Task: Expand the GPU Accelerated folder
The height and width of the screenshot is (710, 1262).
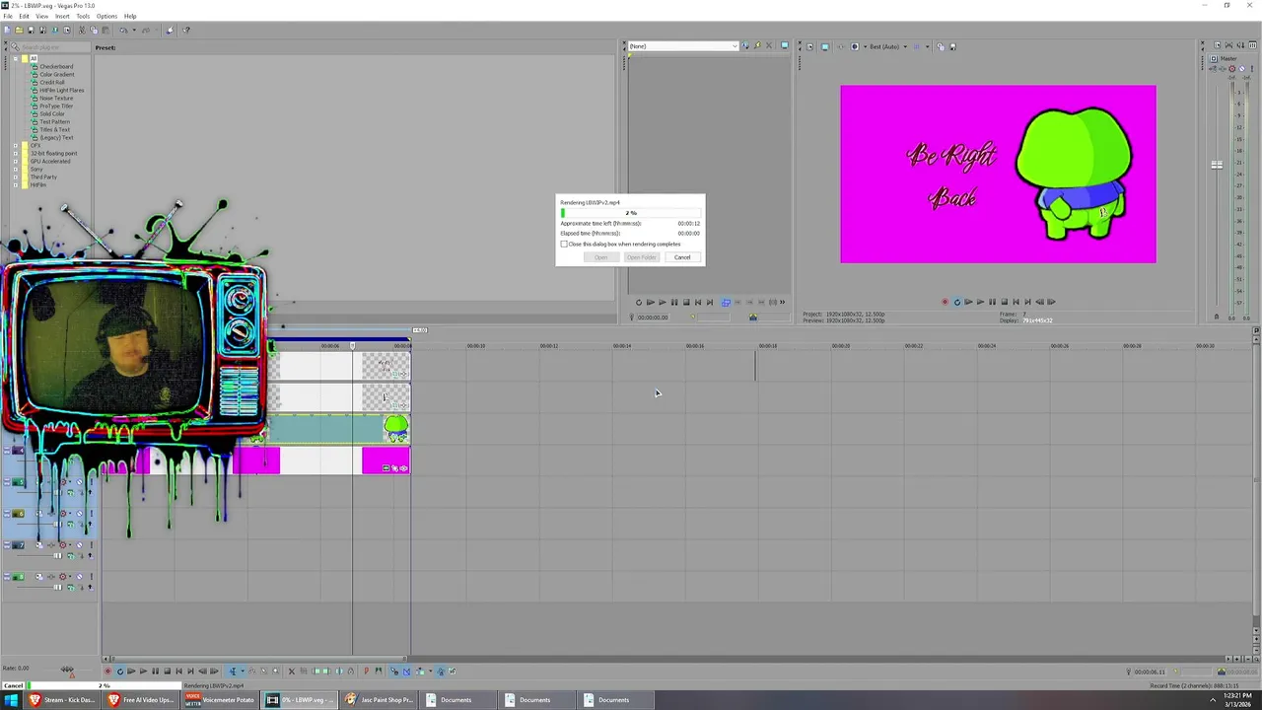Action: point(15,161)
